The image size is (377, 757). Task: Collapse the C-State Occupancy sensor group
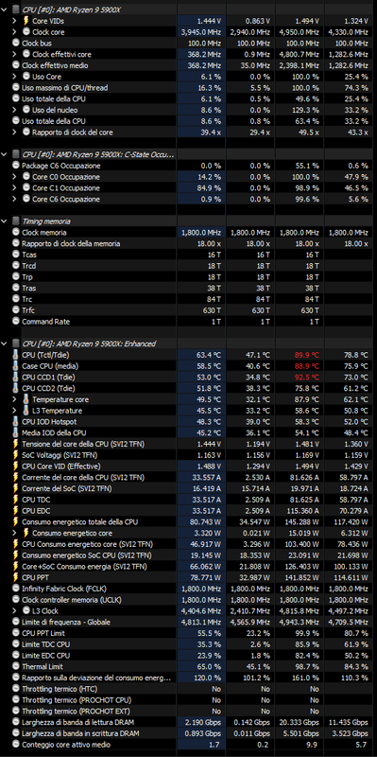coord(5,154)
